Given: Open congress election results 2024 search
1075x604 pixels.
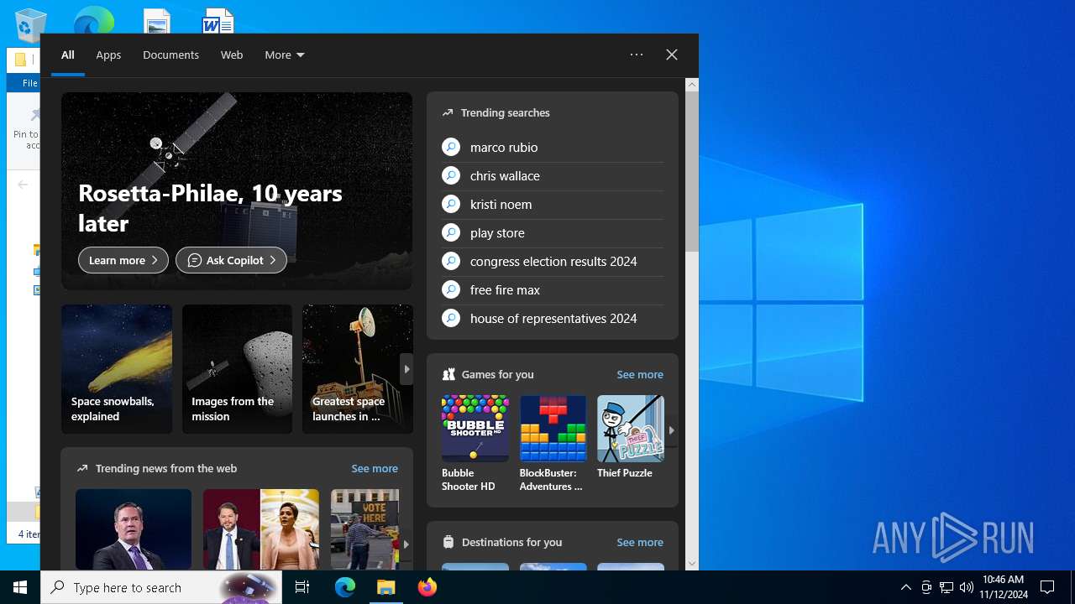Looking at the screenshot, I should pos(552,262).
